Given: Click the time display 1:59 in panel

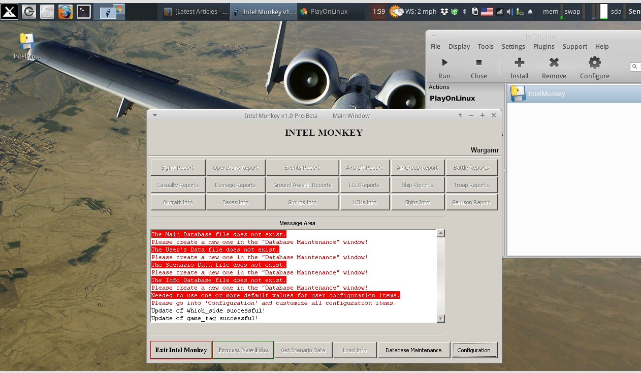Looking at the screenshot, I should pos(378,11).
